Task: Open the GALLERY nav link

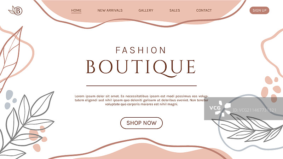Action: tap(146, 11)
